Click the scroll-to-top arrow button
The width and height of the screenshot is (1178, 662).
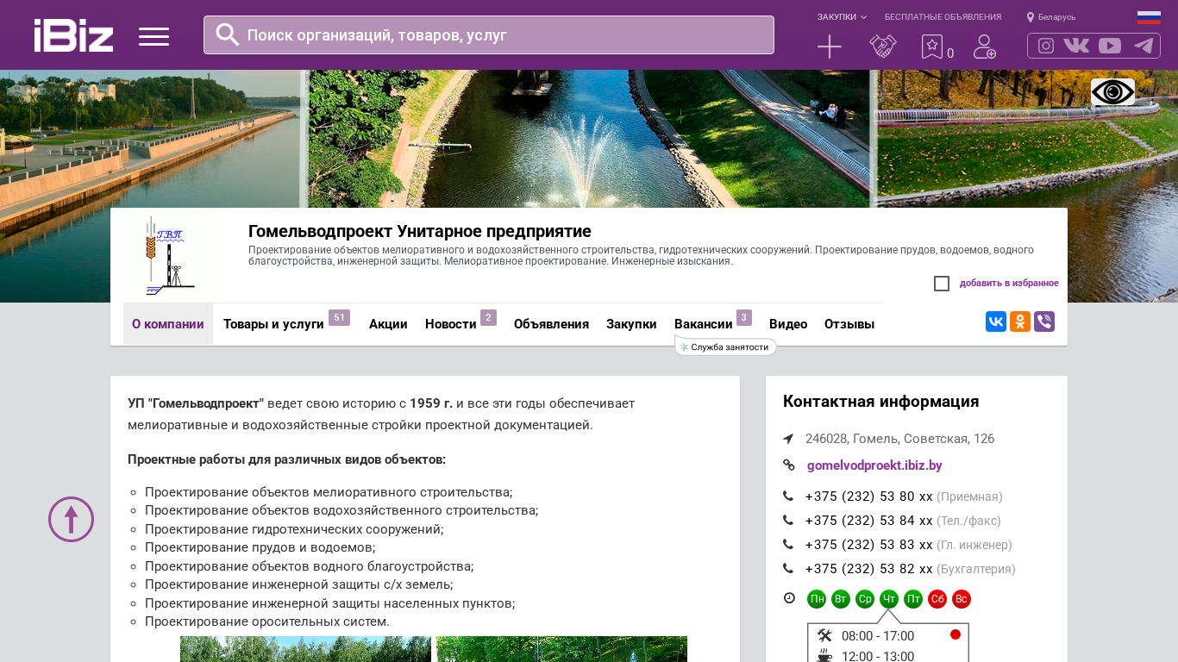pos(71,519)
